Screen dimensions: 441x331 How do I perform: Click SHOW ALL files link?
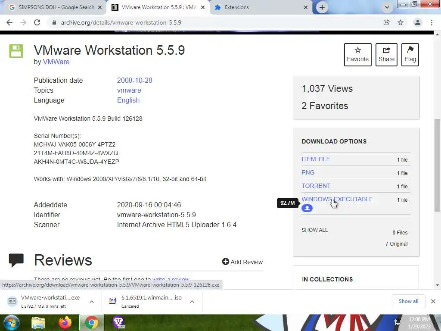[315, 230]
